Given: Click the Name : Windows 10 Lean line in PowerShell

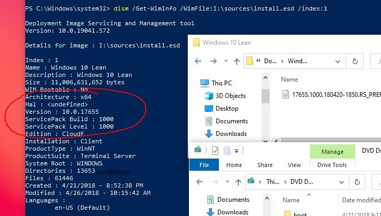Looking at the screenshot, I should pyautogui.click(x=66, y=67).
